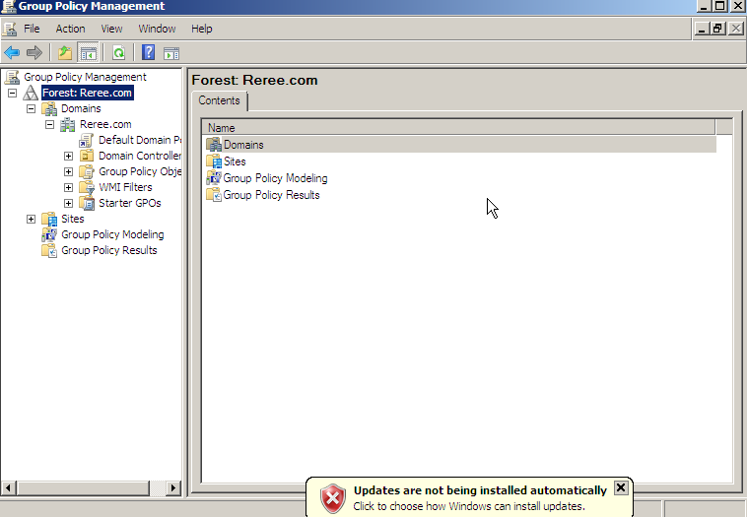This screenshot has width=747, height=517.
Task: Click Group Policy Results icon in Contents list
Action: coord(214,195)
